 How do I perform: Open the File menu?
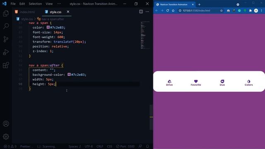tap(13, 4)
